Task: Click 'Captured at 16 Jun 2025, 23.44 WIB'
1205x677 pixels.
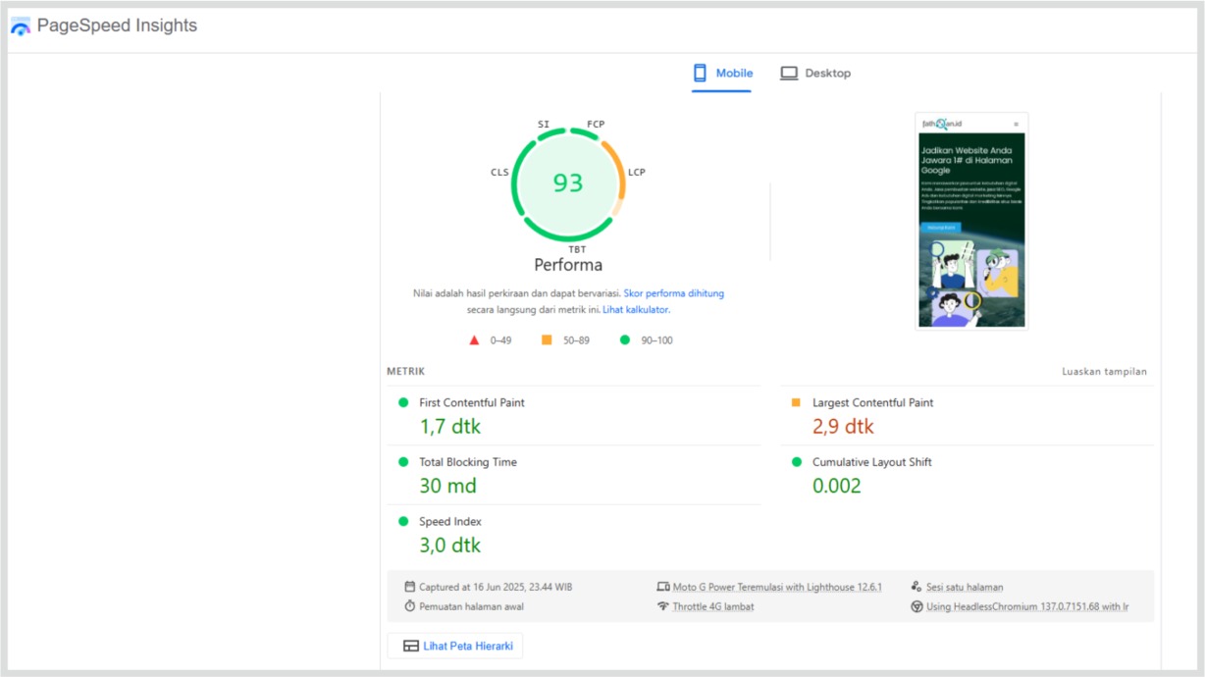Action: [496, 587]
